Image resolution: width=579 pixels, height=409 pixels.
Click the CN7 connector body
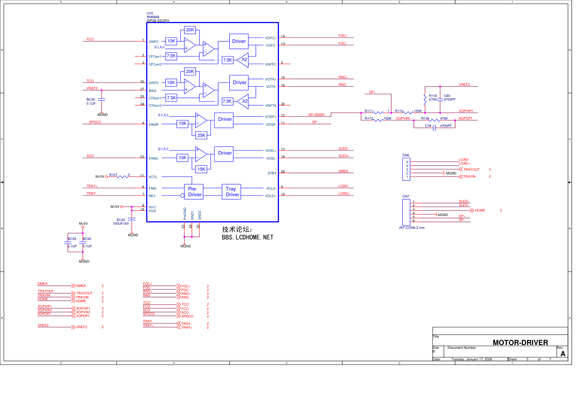406,212
